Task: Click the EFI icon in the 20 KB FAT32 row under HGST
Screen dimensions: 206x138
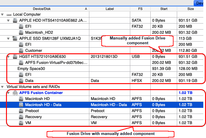Action: (21, 75)
